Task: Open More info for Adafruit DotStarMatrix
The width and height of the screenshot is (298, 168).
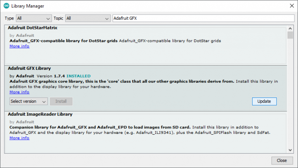Action: pos(19,46)
